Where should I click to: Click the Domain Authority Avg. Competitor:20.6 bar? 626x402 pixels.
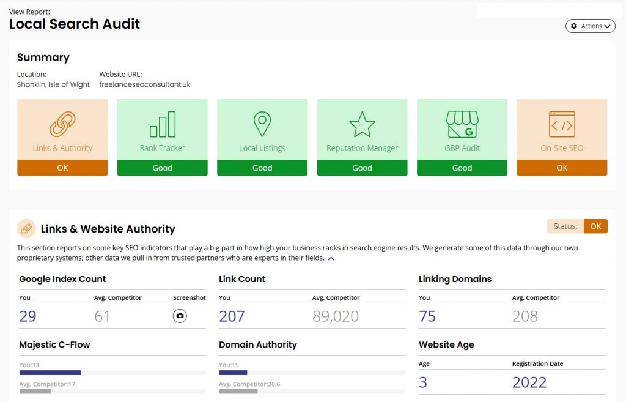tap(238, 391)
